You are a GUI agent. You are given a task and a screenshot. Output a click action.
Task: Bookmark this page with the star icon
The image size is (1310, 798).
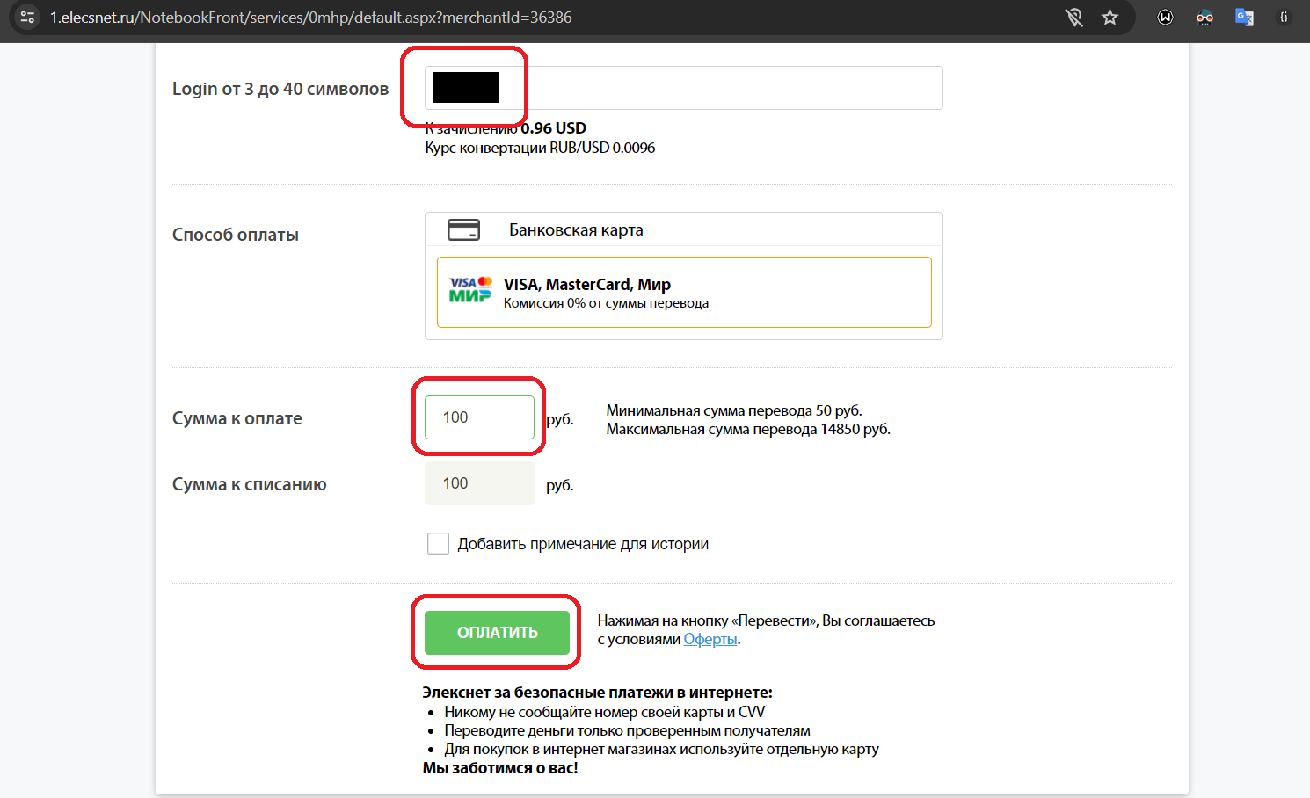pos(1110,17)
